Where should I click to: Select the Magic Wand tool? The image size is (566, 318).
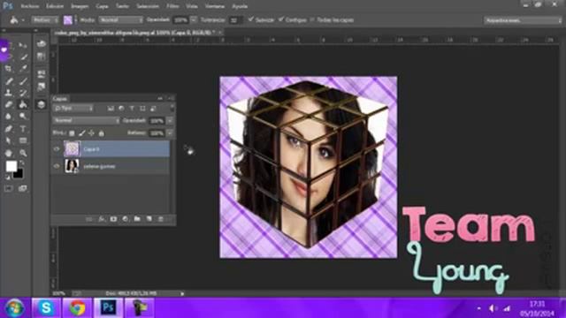coord(23,57)
